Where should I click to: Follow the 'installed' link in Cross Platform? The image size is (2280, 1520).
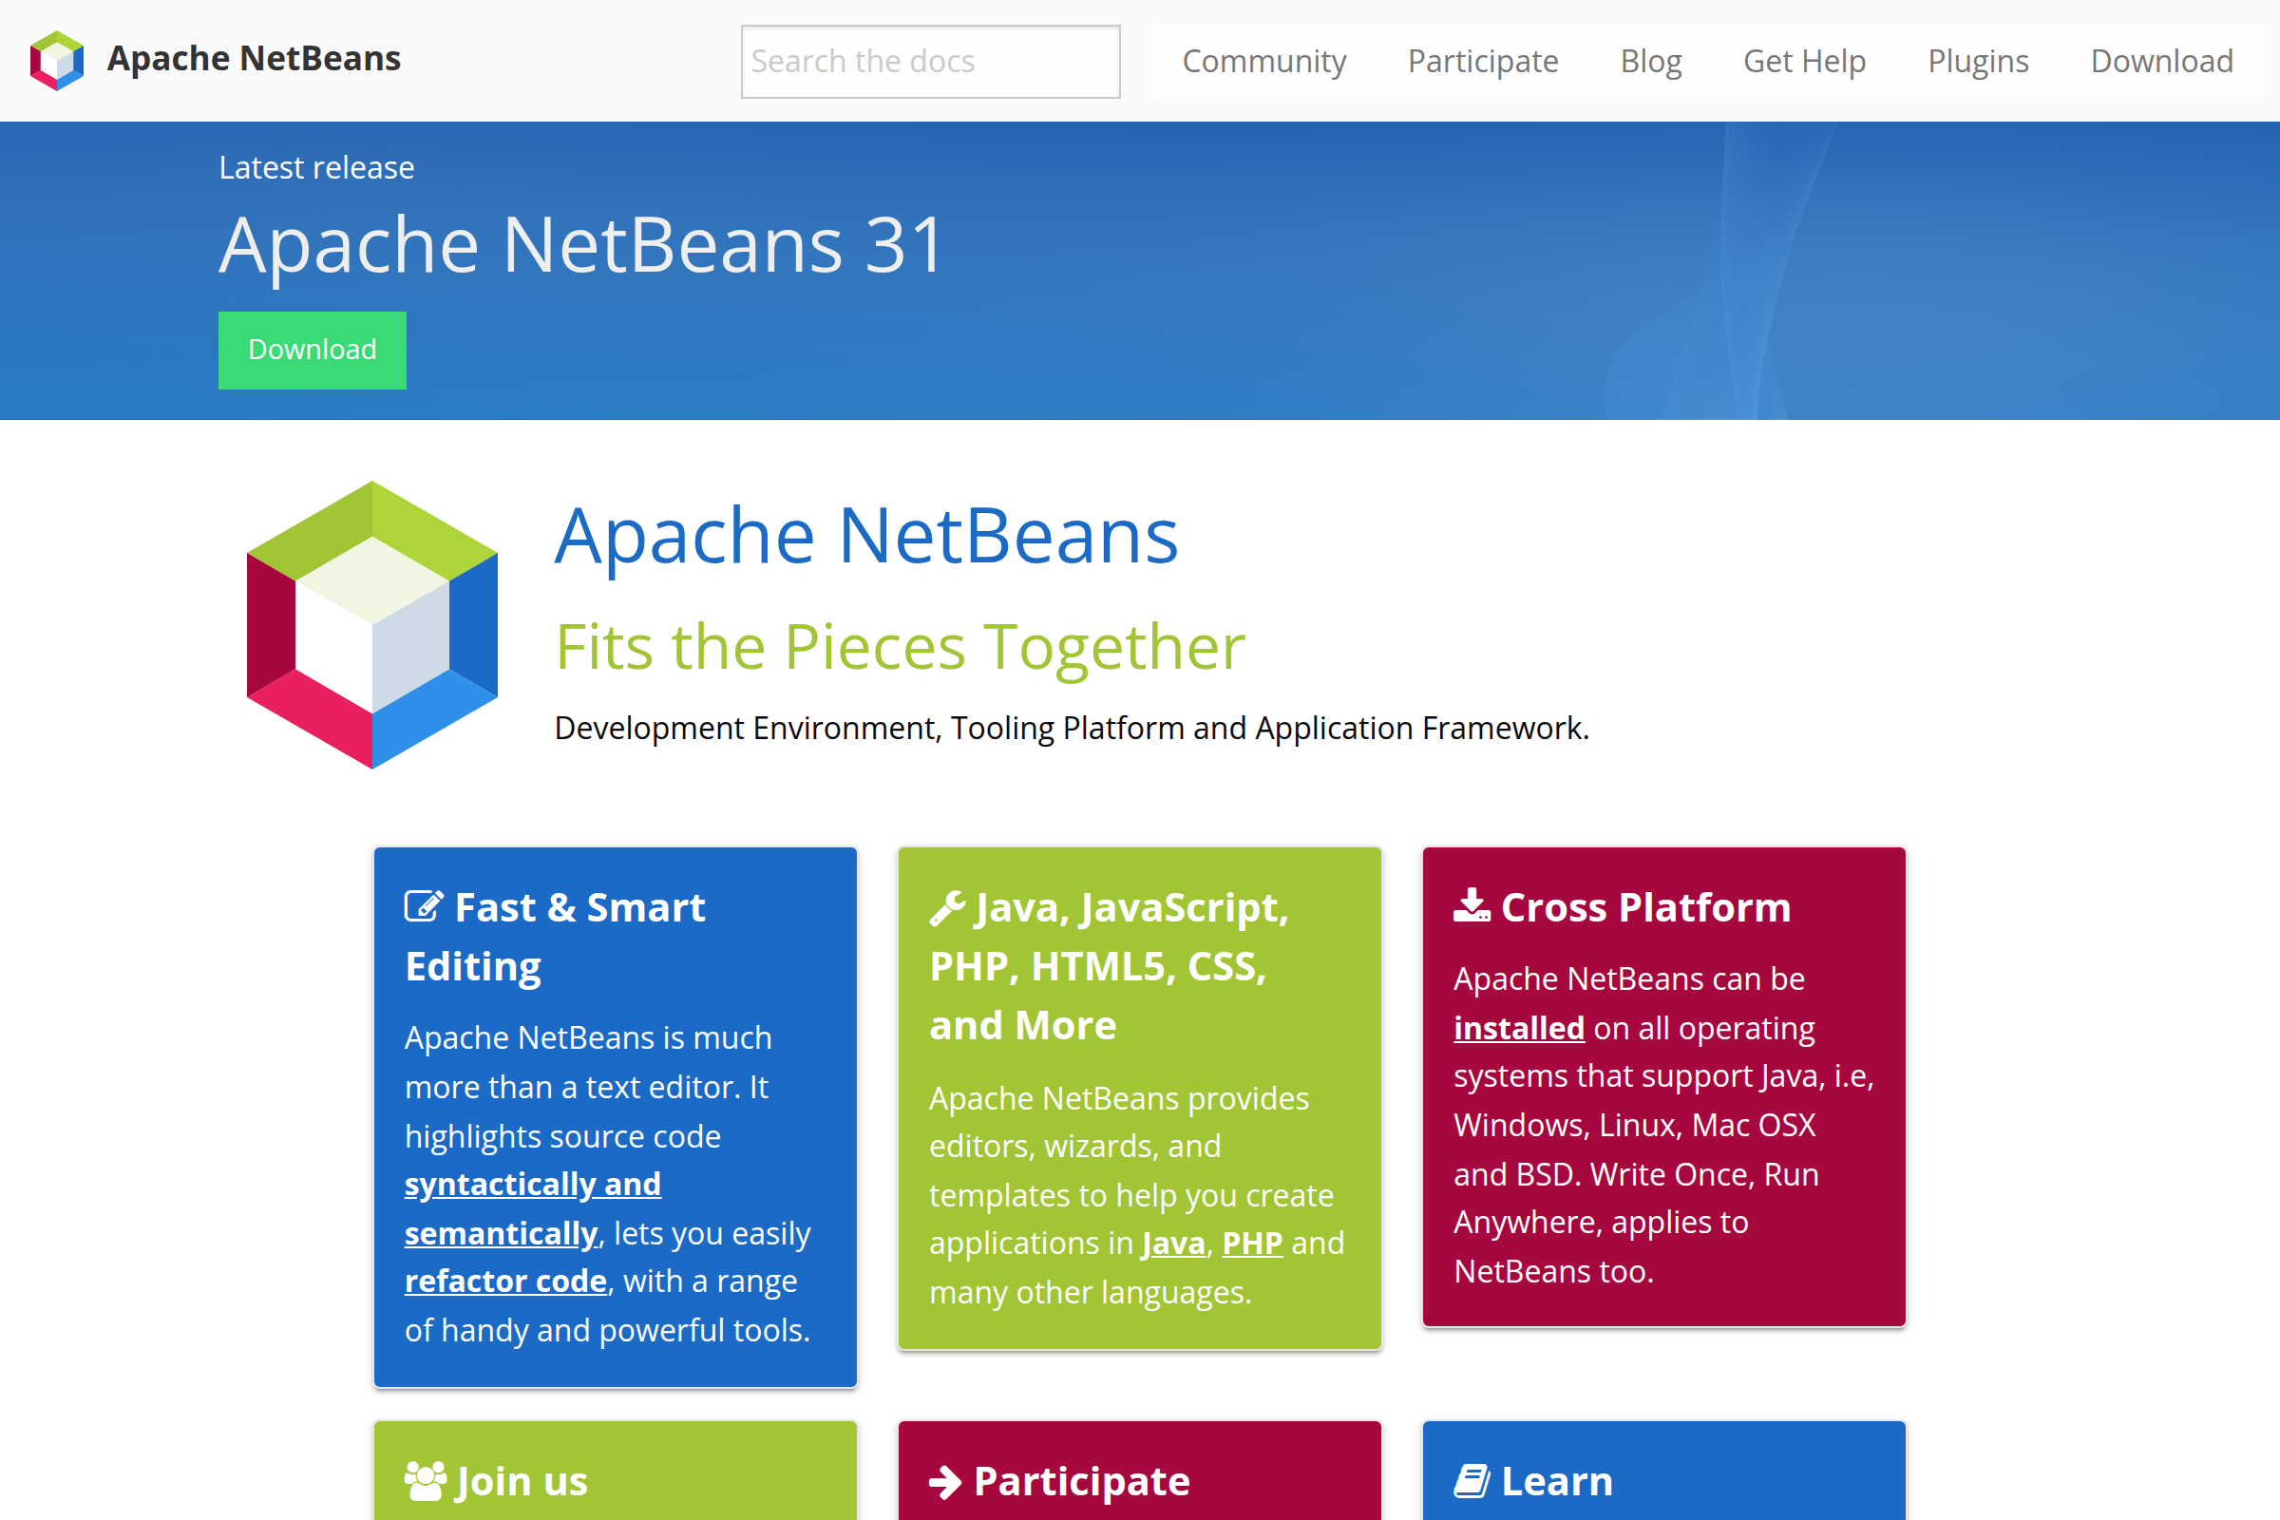1518,1028
